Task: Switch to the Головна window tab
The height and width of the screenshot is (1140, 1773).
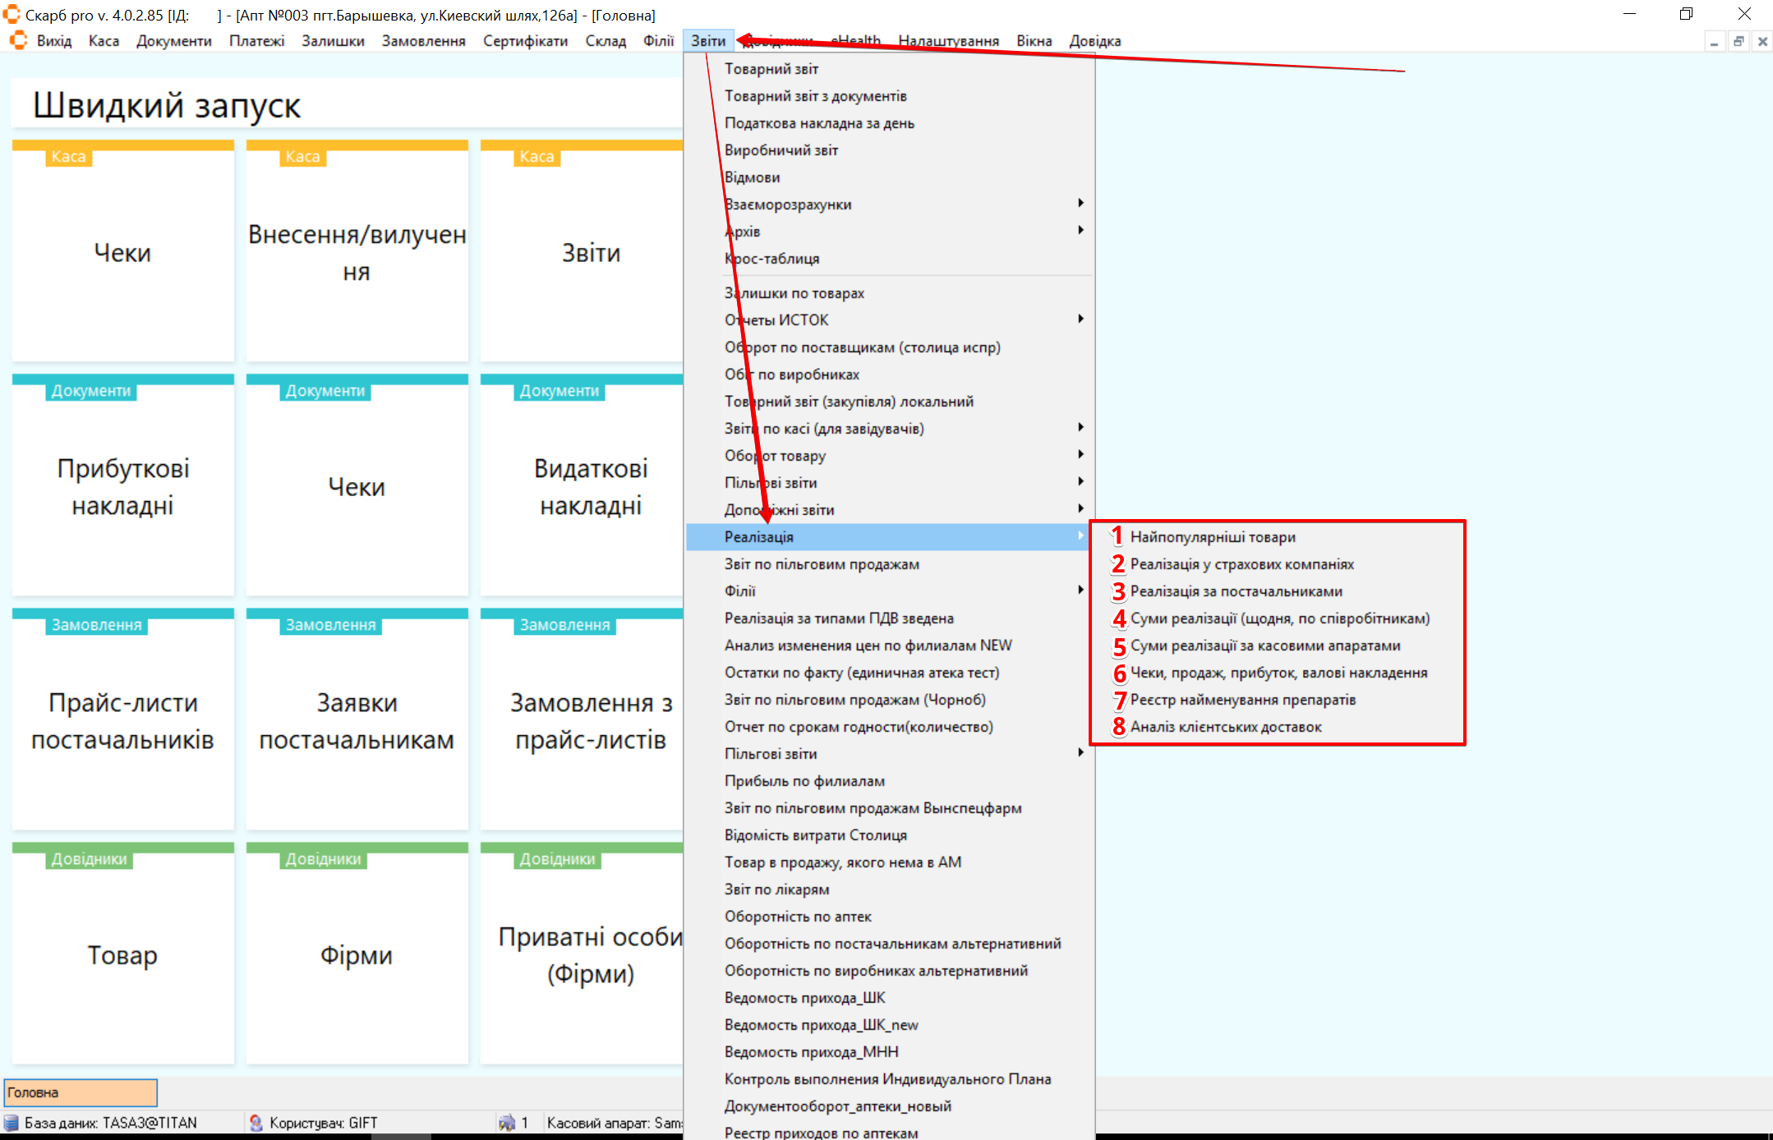Action: 81,1092
